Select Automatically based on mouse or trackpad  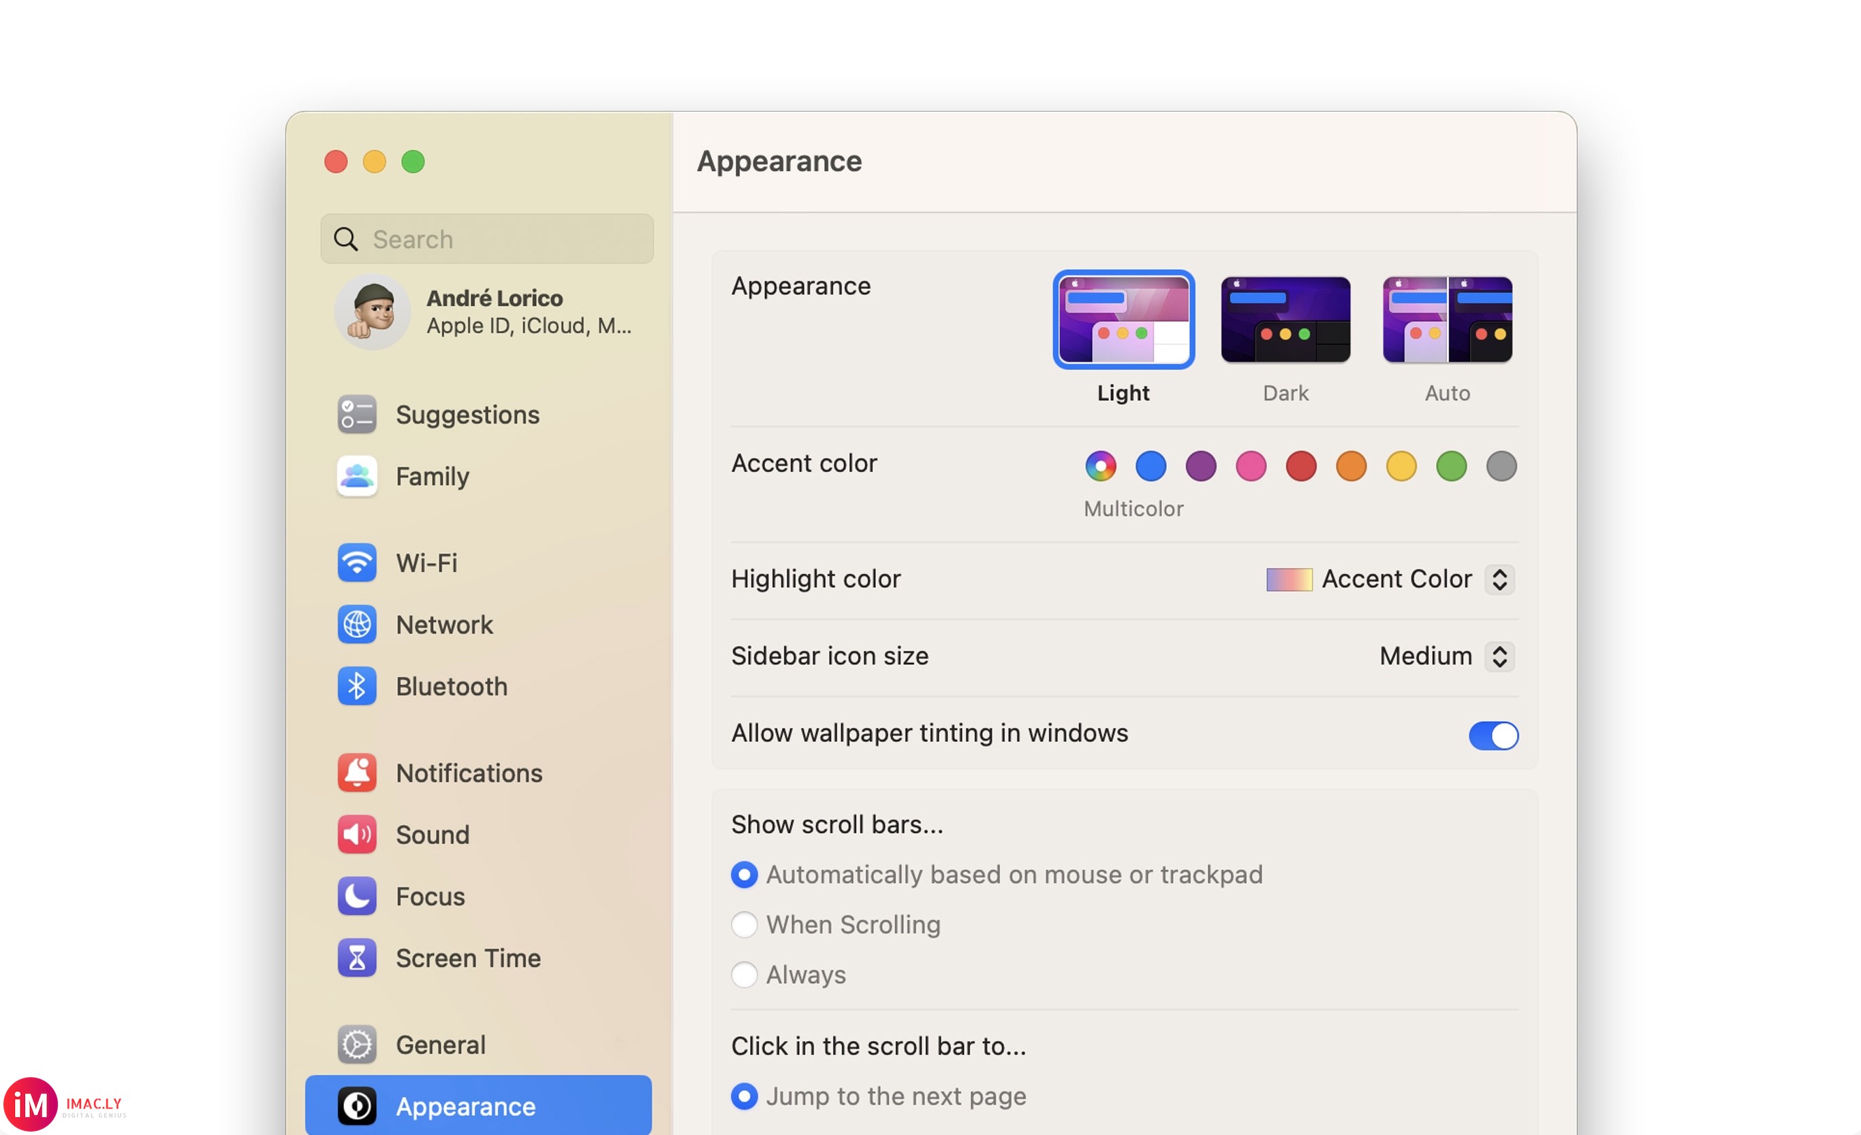744,875
